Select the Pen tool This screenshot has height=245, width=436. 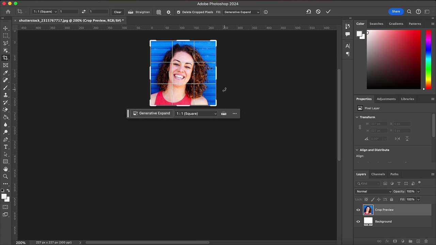coord(5,140)
